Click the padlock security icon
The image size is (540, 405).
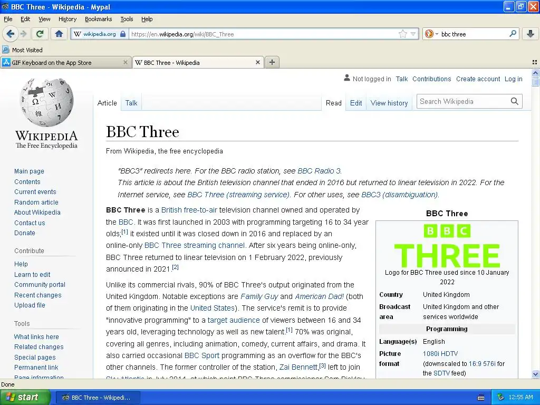tap(122, 34)
